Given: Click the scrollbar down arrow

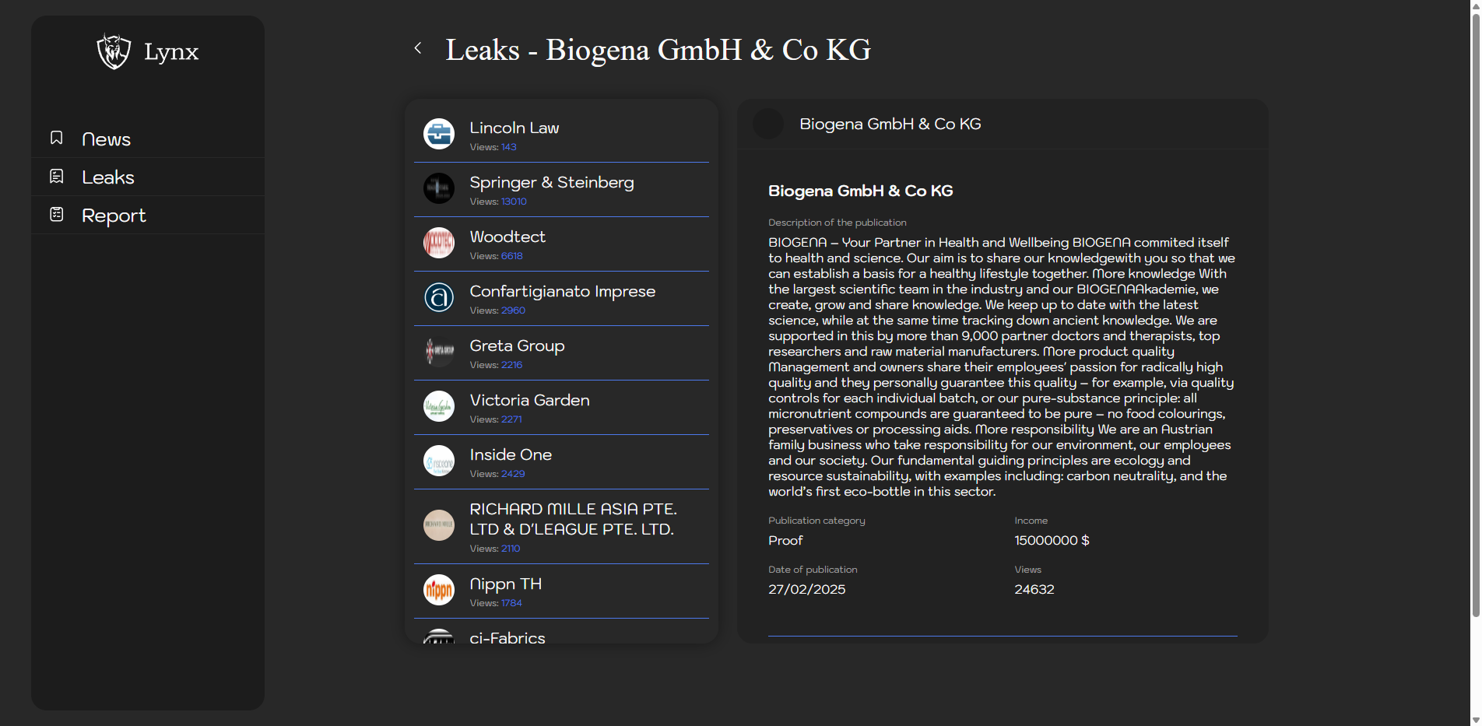Looking at the screenshot, I should coord(1475,720).
